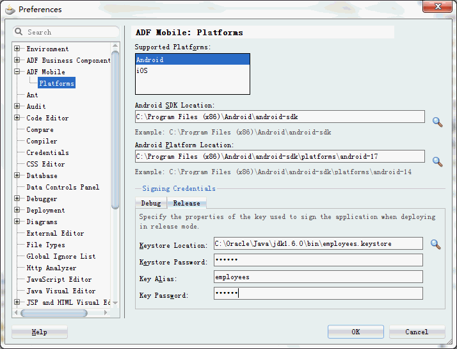Viewport: 457px width, 349px height.
Task: Select Android in Supported Platforms list
Action: click(193, 60)
